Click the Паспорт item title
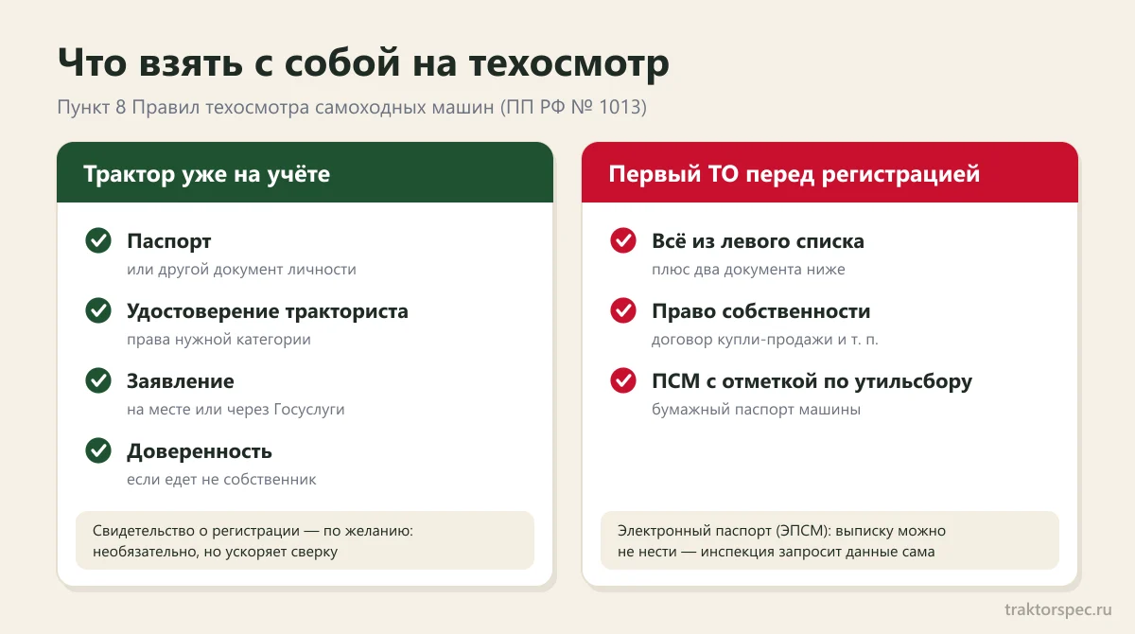 click(x=169, y=241)
